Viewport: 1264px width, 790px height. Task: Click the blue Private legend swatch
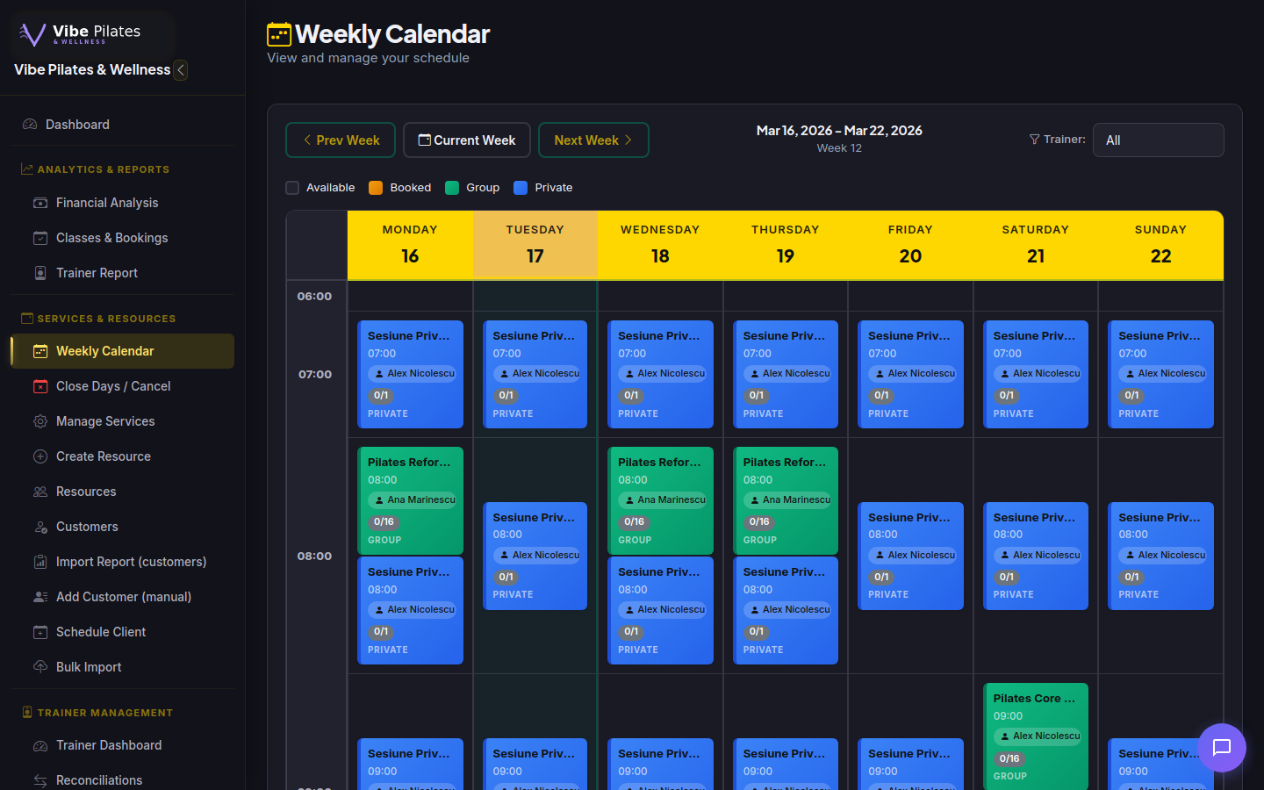click(521, 188)
